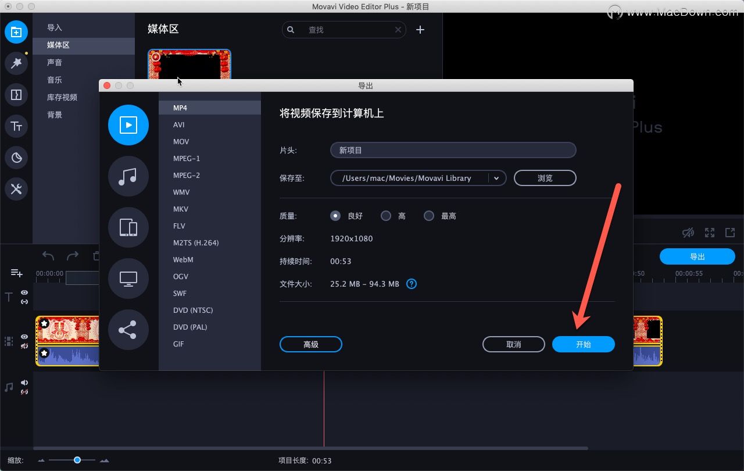Open the Stickers clock-shaped icon
Viewport: 744px width, 471px height.
[16, 157]
